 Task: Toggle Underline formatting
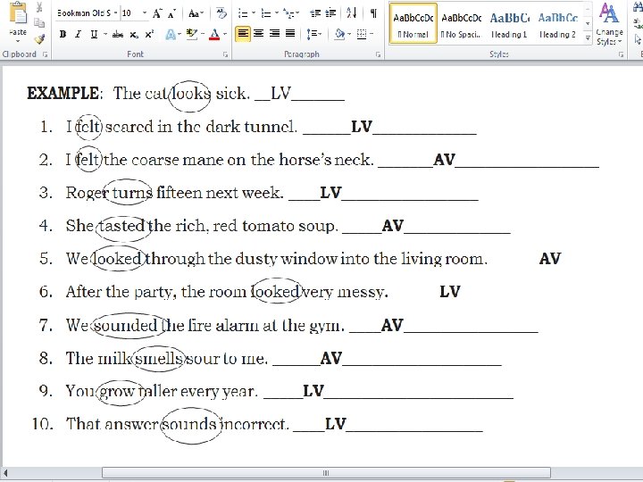pos(94,35)
